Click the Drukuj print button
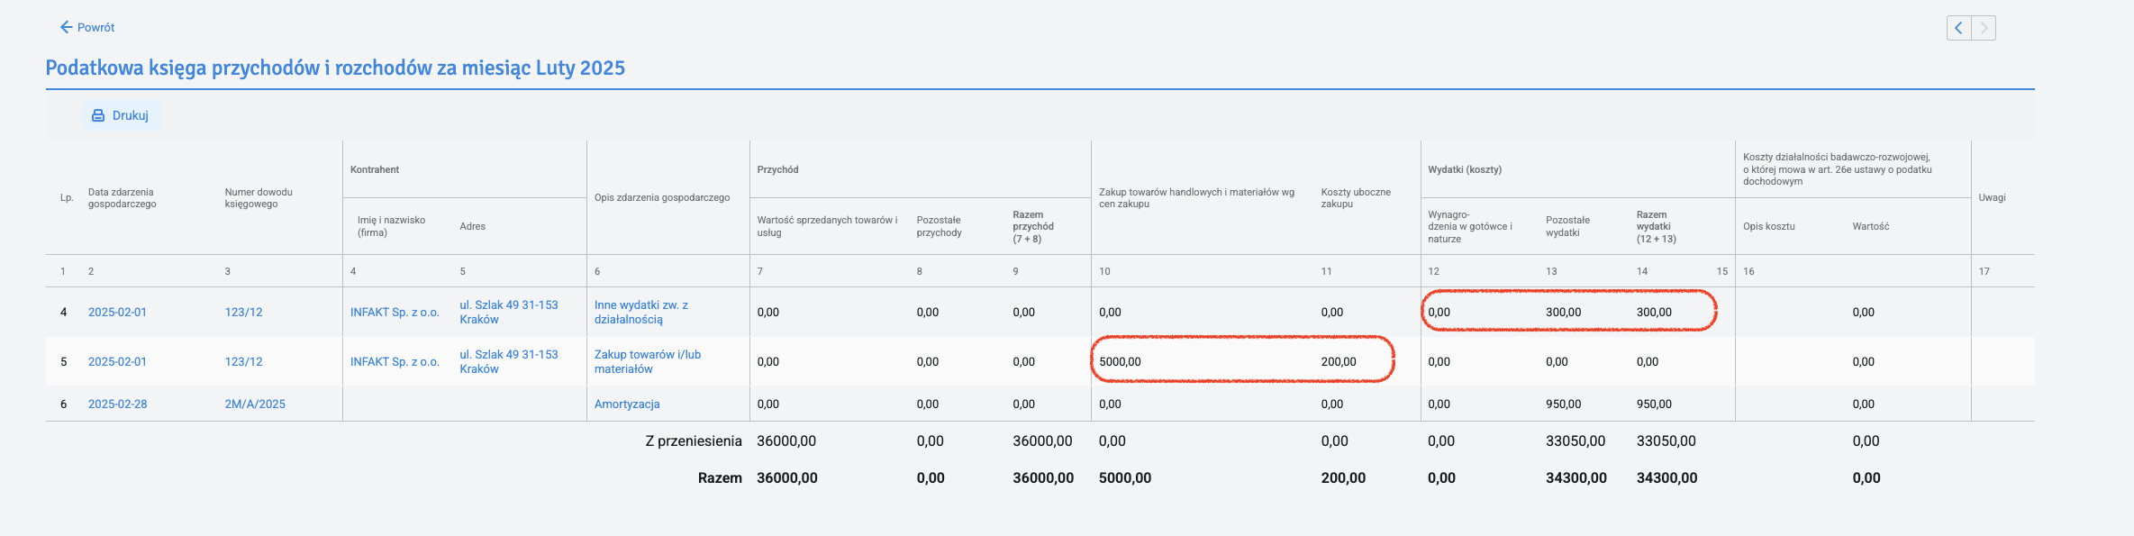 coord(121,115)
